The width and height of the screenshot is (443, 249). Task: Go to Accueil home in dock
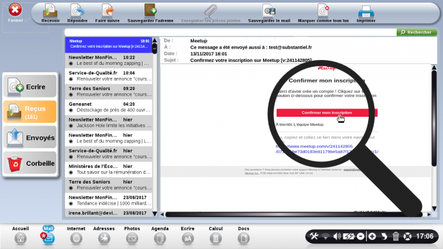20,235
